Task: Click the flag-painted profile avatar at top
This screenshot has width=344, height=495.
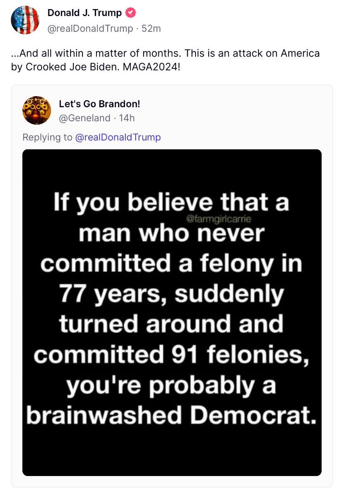Action: 25,21
